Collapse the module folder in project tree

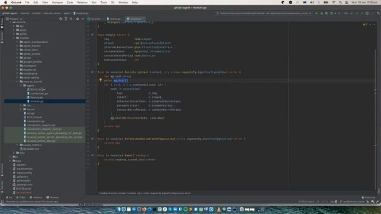pyautogui.click(x=14, y=38)
